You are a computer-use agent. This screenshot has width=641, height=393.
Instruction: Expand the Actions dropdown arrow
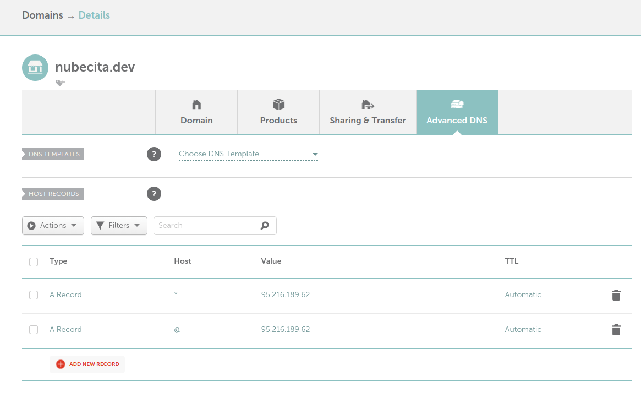tap(74, 225)
